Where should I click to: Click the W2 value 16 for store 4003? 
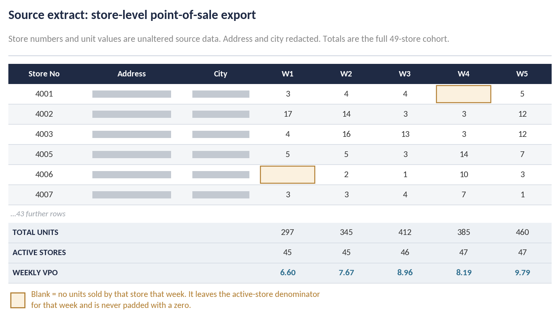(x=346, y=134)
